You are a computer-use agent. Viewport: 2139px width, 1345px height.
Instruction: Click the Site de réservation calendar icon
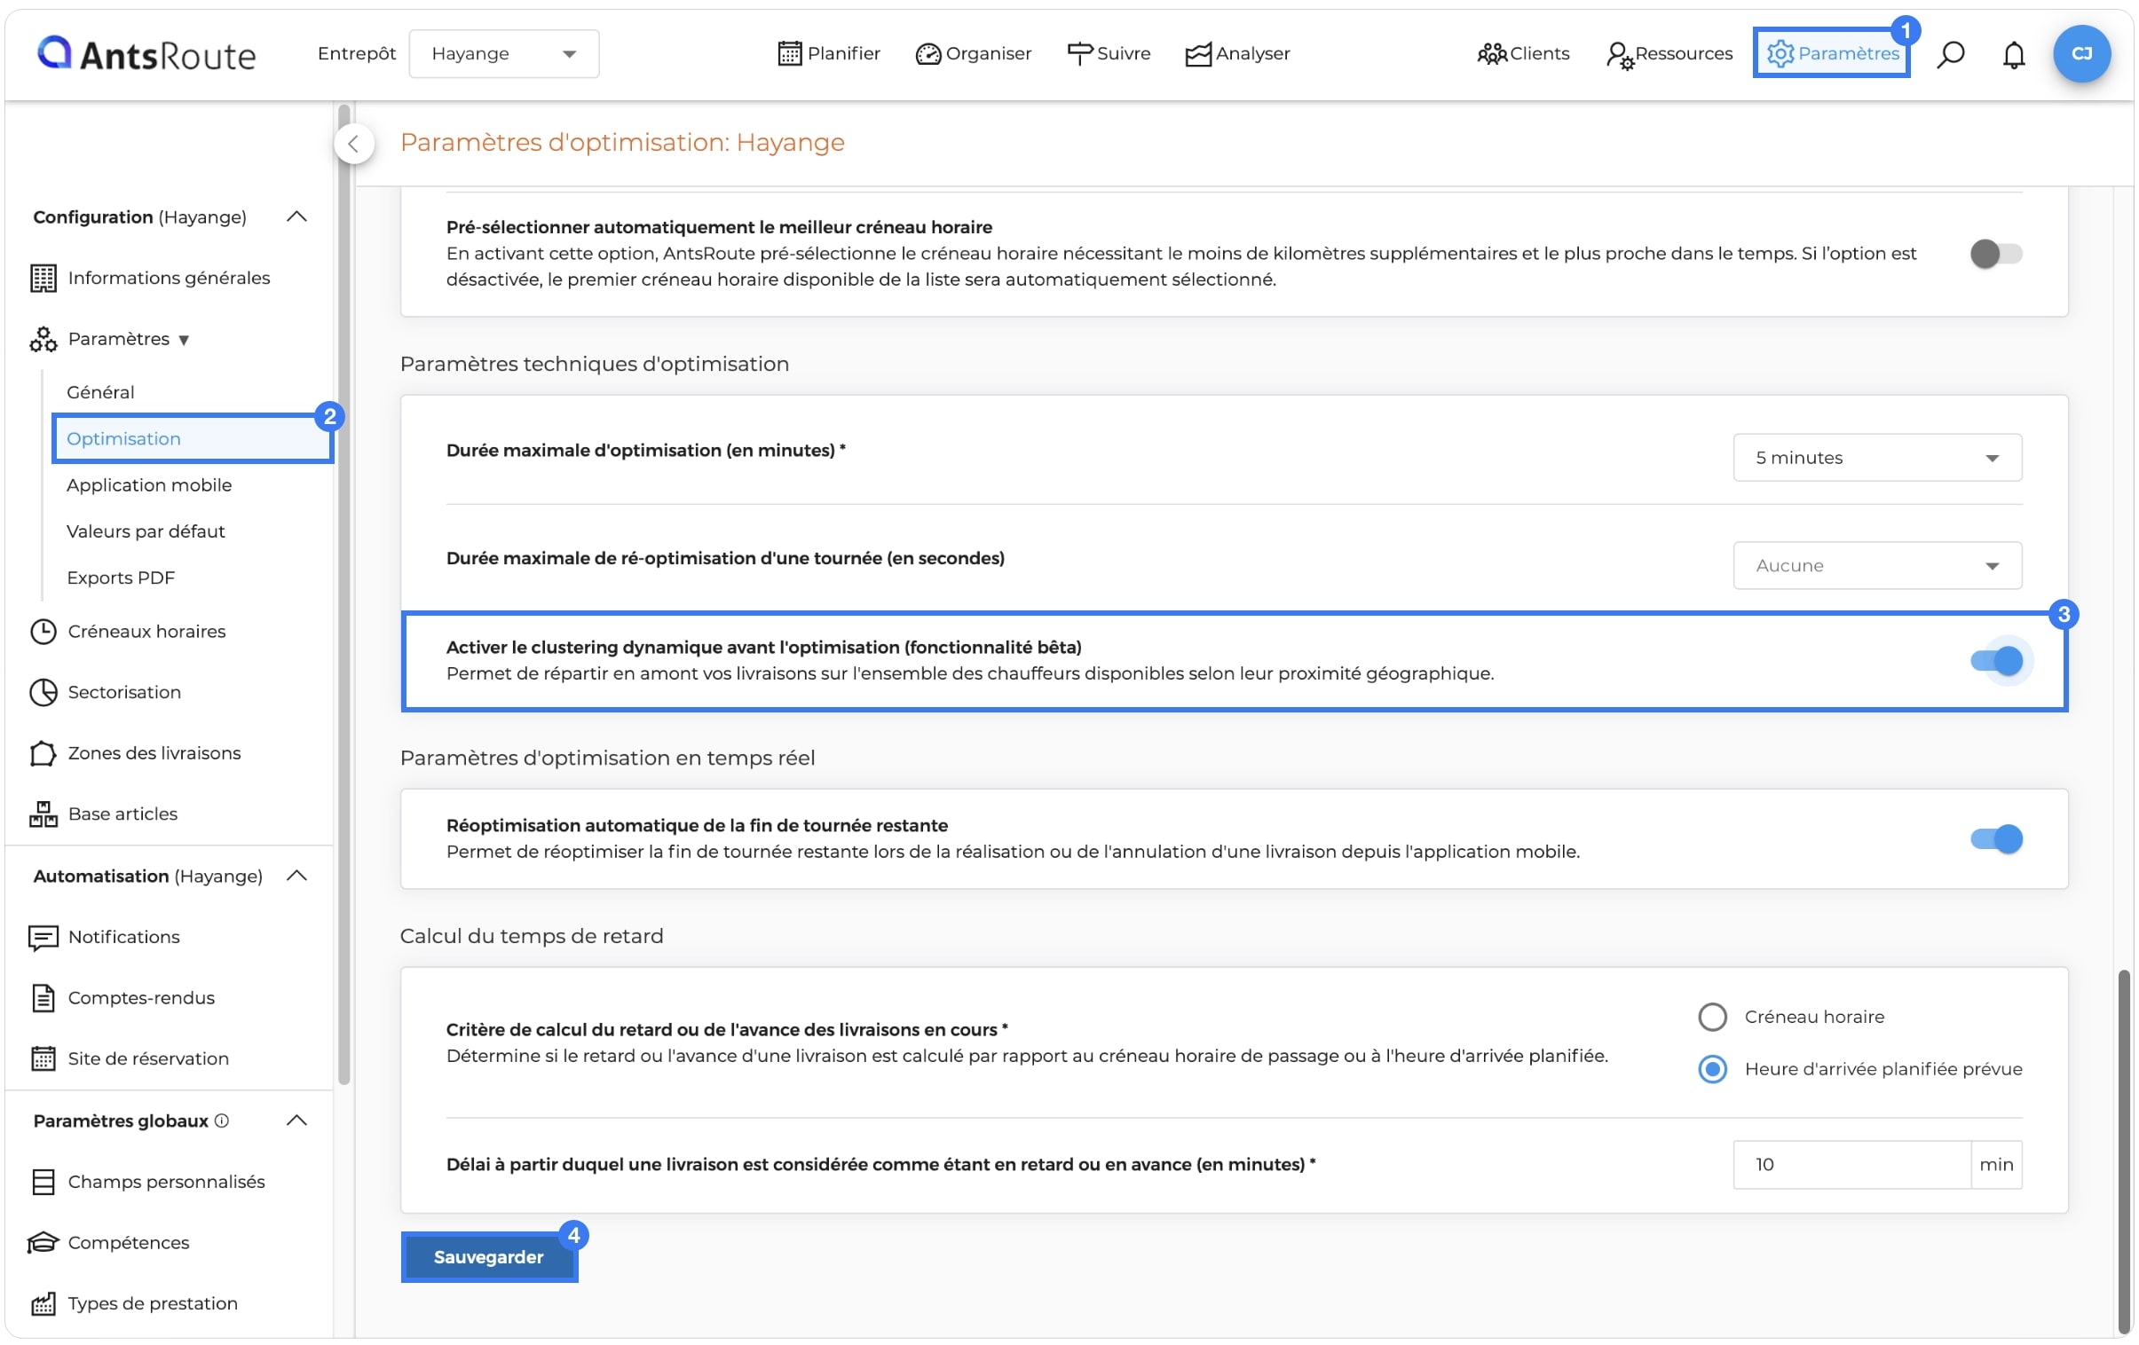43,1059
